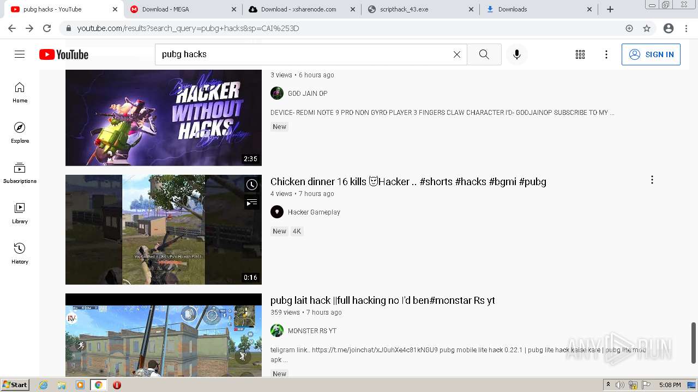Add Chicken dinner video to queue
The height and width of the screenshot is (392, 698).
point(251,203)
